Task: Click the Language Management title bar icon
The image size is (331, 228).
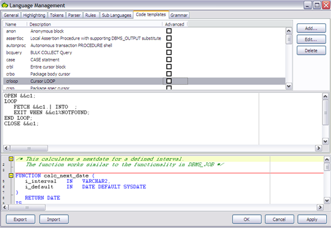Action: (x=5, y=5)
